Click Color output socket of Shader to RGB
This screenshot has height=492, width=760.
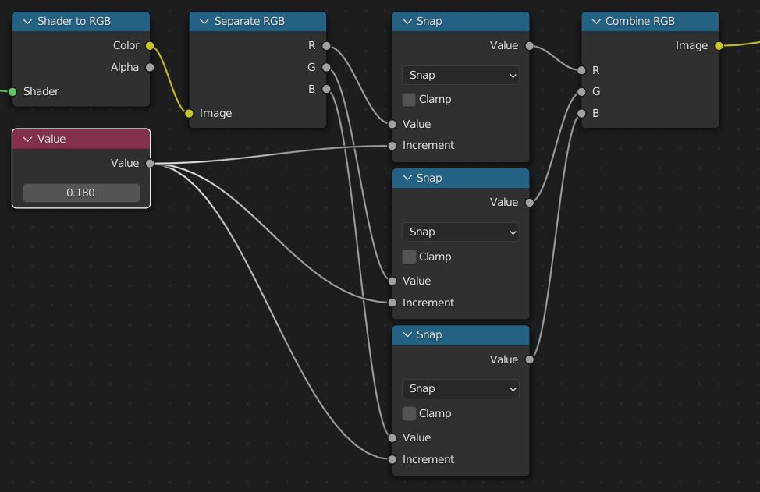[150, 46]
